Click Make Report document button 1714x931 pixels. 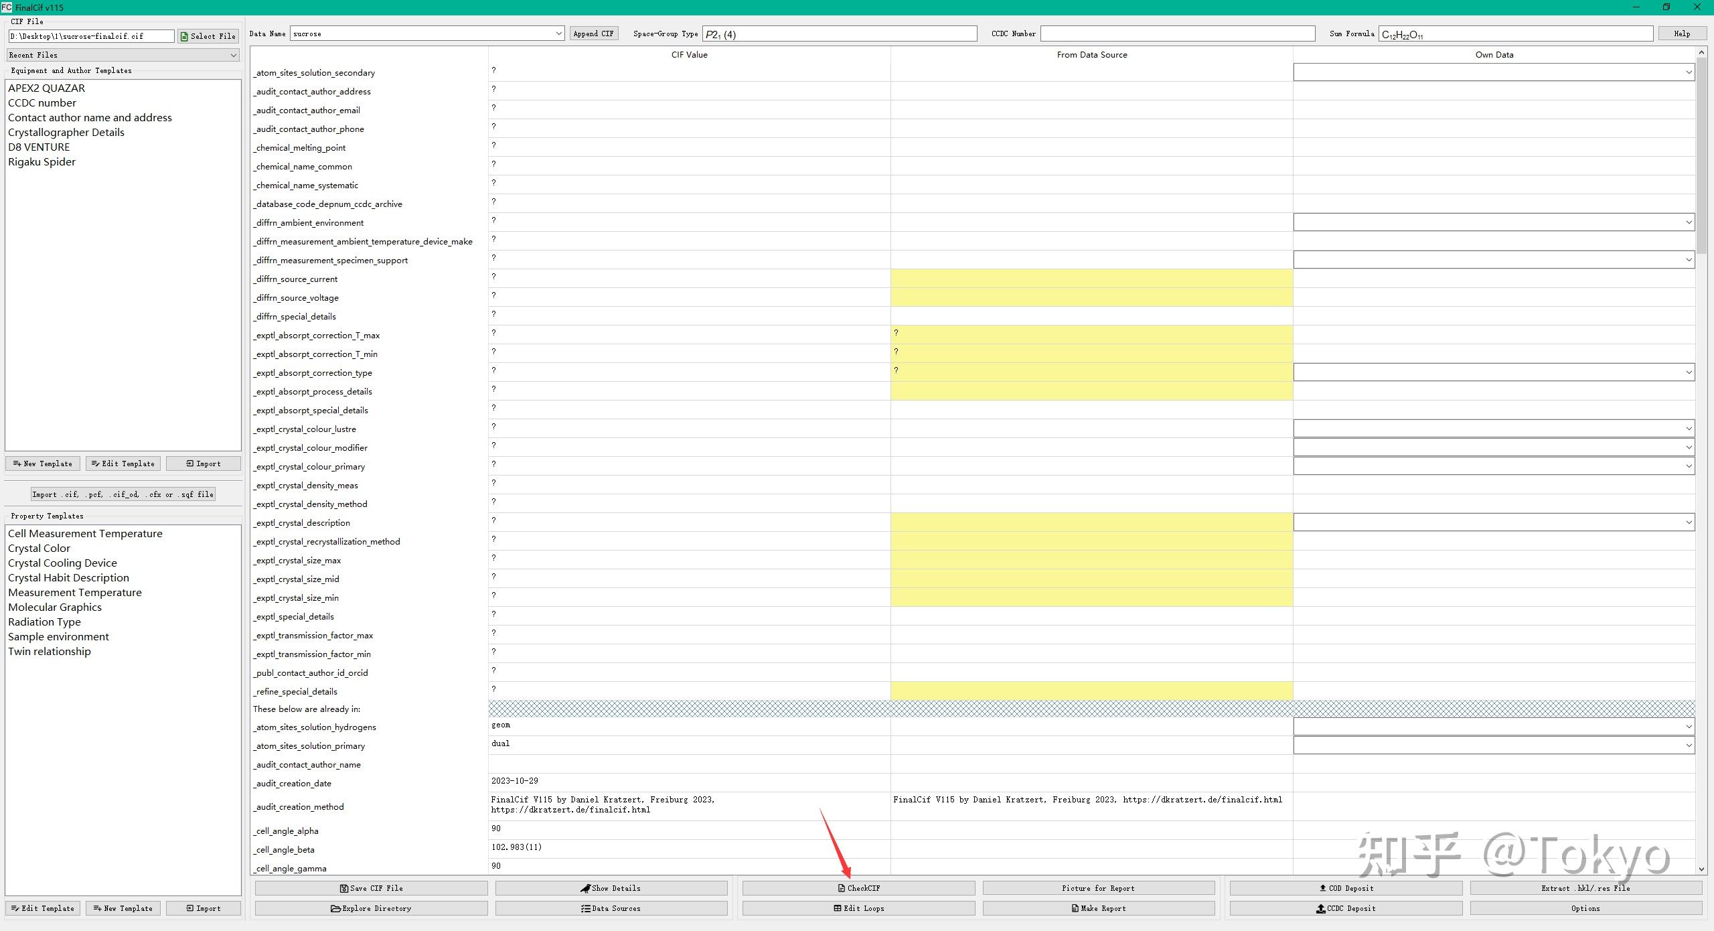(1098, 908)
